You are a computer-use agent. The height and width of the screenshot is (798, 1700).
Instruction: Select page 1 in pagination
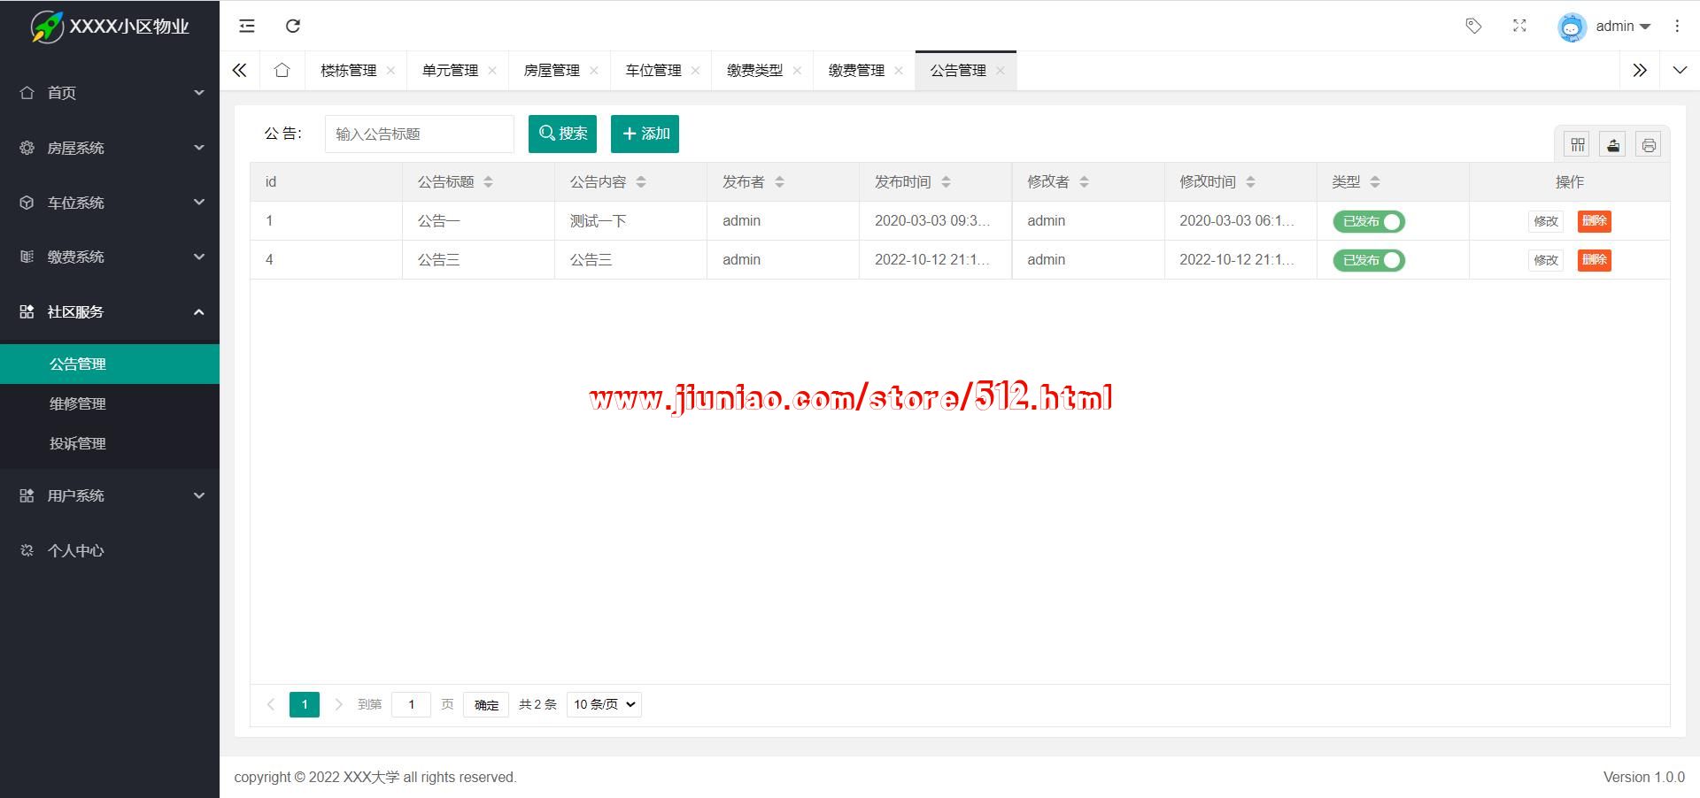pyautogui.click(x=305, y=704)
